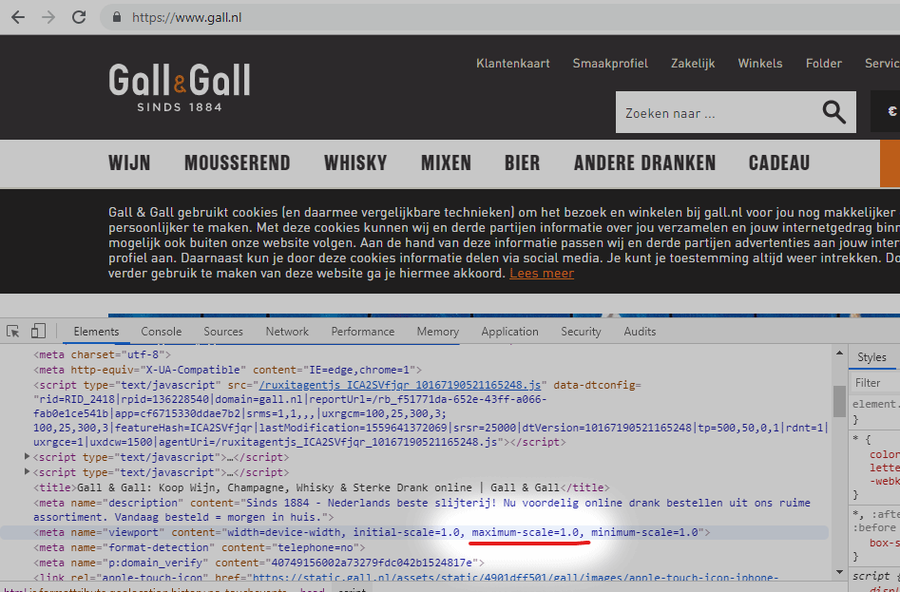This screenshot has width=900, height=592.
Task: Open the ruxitagentjs script src link
Action: coord(399,384)
